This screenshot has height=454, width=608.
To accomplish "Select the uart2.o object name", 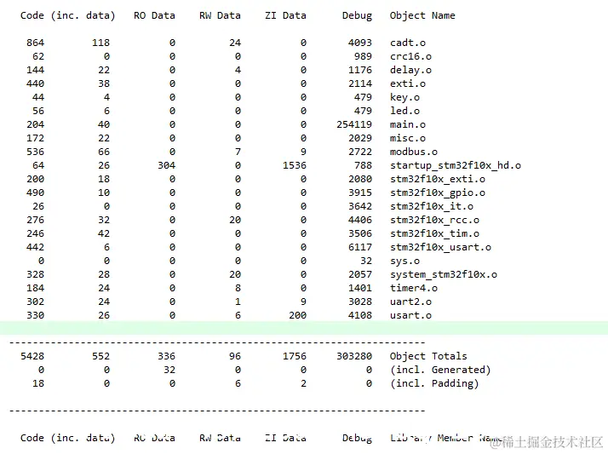I will point(410,302).
